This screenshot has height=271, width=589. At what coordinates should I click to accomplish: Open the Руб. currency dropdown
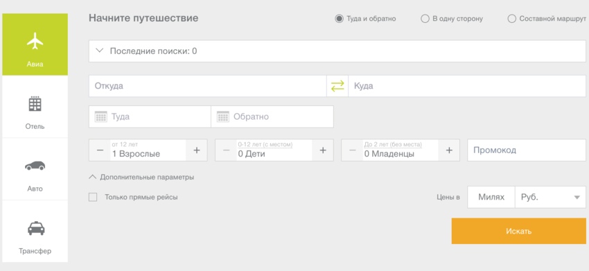550,197
